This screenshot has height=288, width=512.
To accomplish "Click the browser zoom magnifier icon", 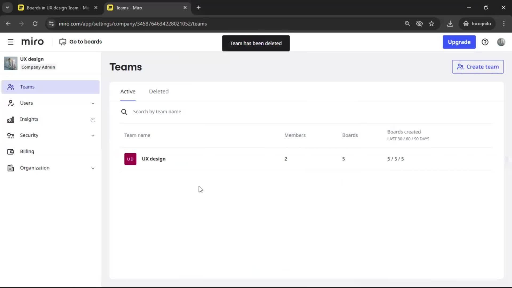I will coord(407,24).
